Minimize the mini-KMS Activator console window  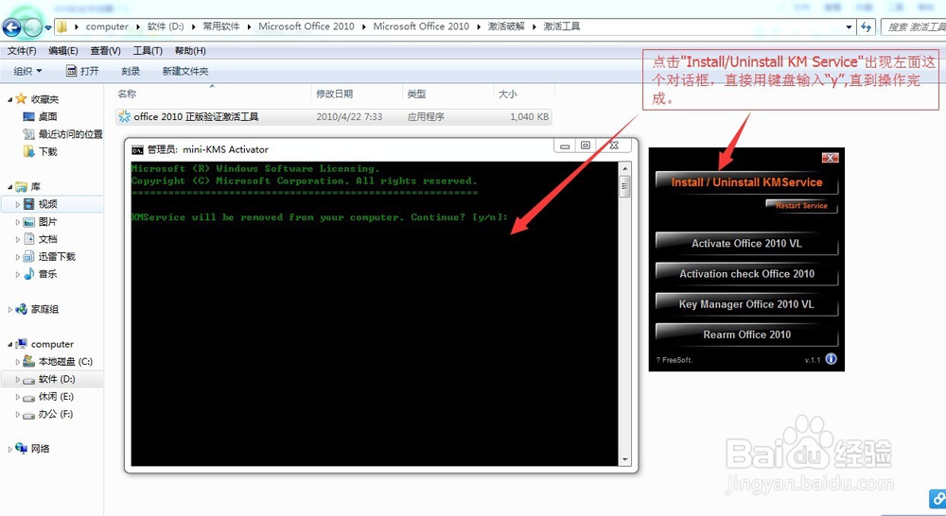tap(565, 146)
